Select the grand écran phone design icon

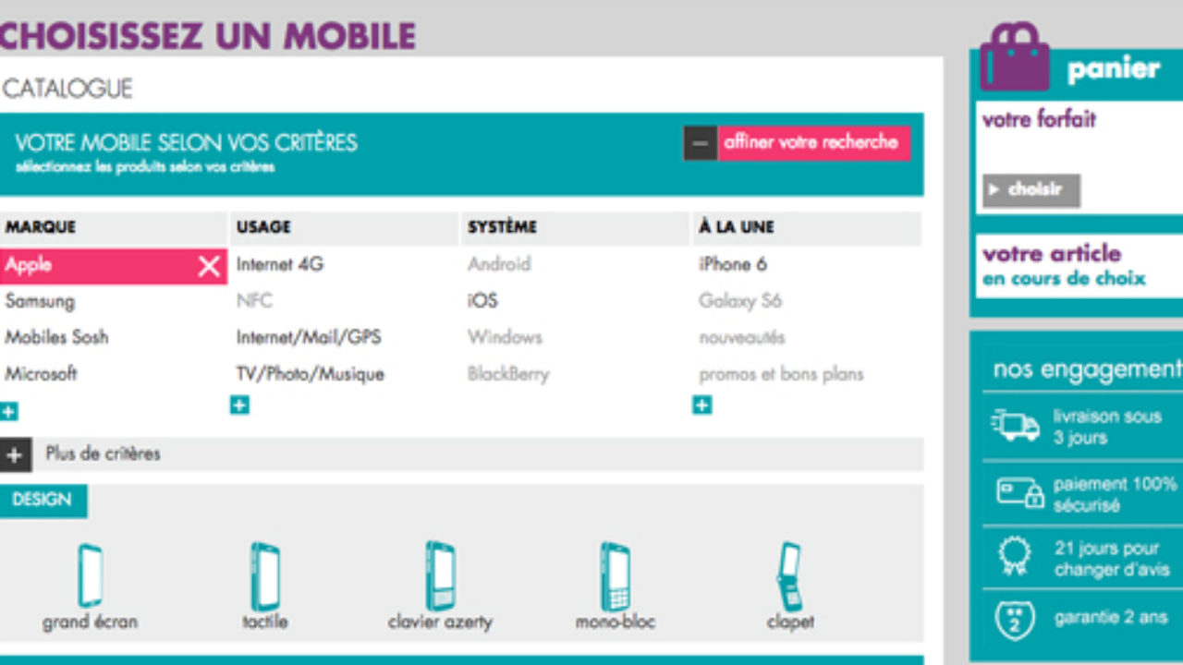click(x=90, y=574)
